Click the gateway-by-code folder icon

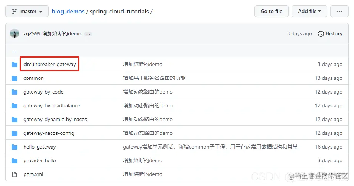pos(14,92)
